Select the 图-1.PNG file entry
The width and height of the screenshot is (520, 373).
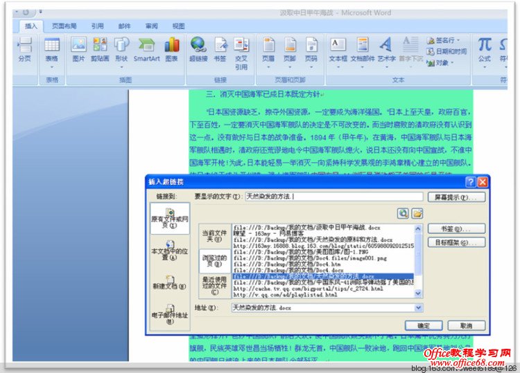[x=323, y=252]
